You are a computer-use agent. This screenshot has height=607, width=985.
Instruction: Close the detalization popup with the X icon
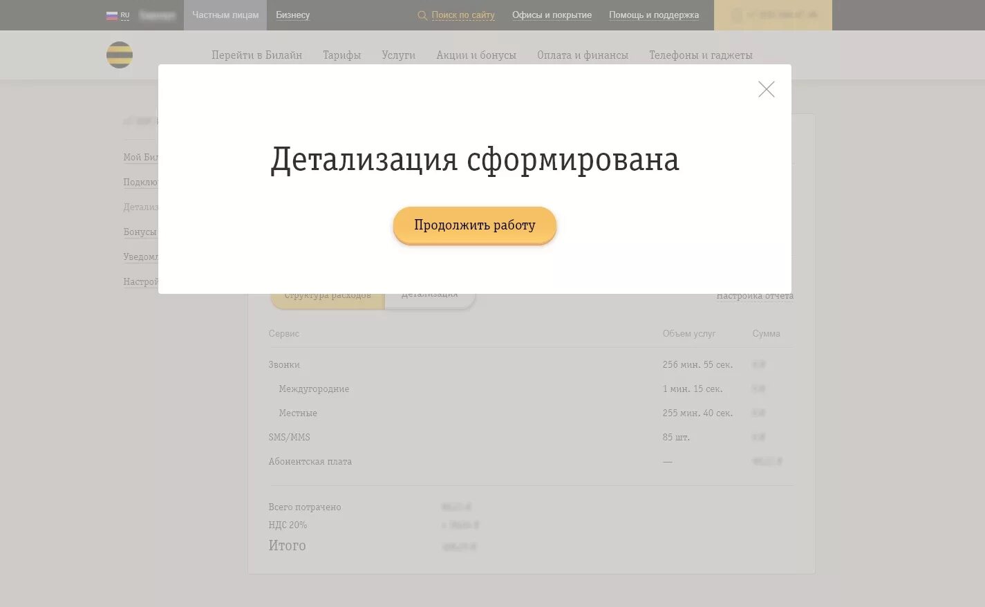click(766, 89)
